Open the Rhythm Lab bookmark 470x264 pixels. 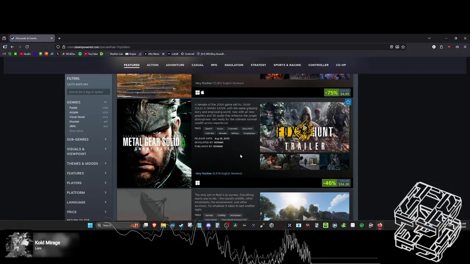114,54
